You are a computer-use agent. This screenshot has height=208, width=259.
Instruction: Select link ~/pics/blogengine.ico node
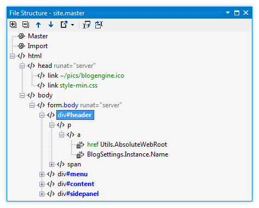86,76
